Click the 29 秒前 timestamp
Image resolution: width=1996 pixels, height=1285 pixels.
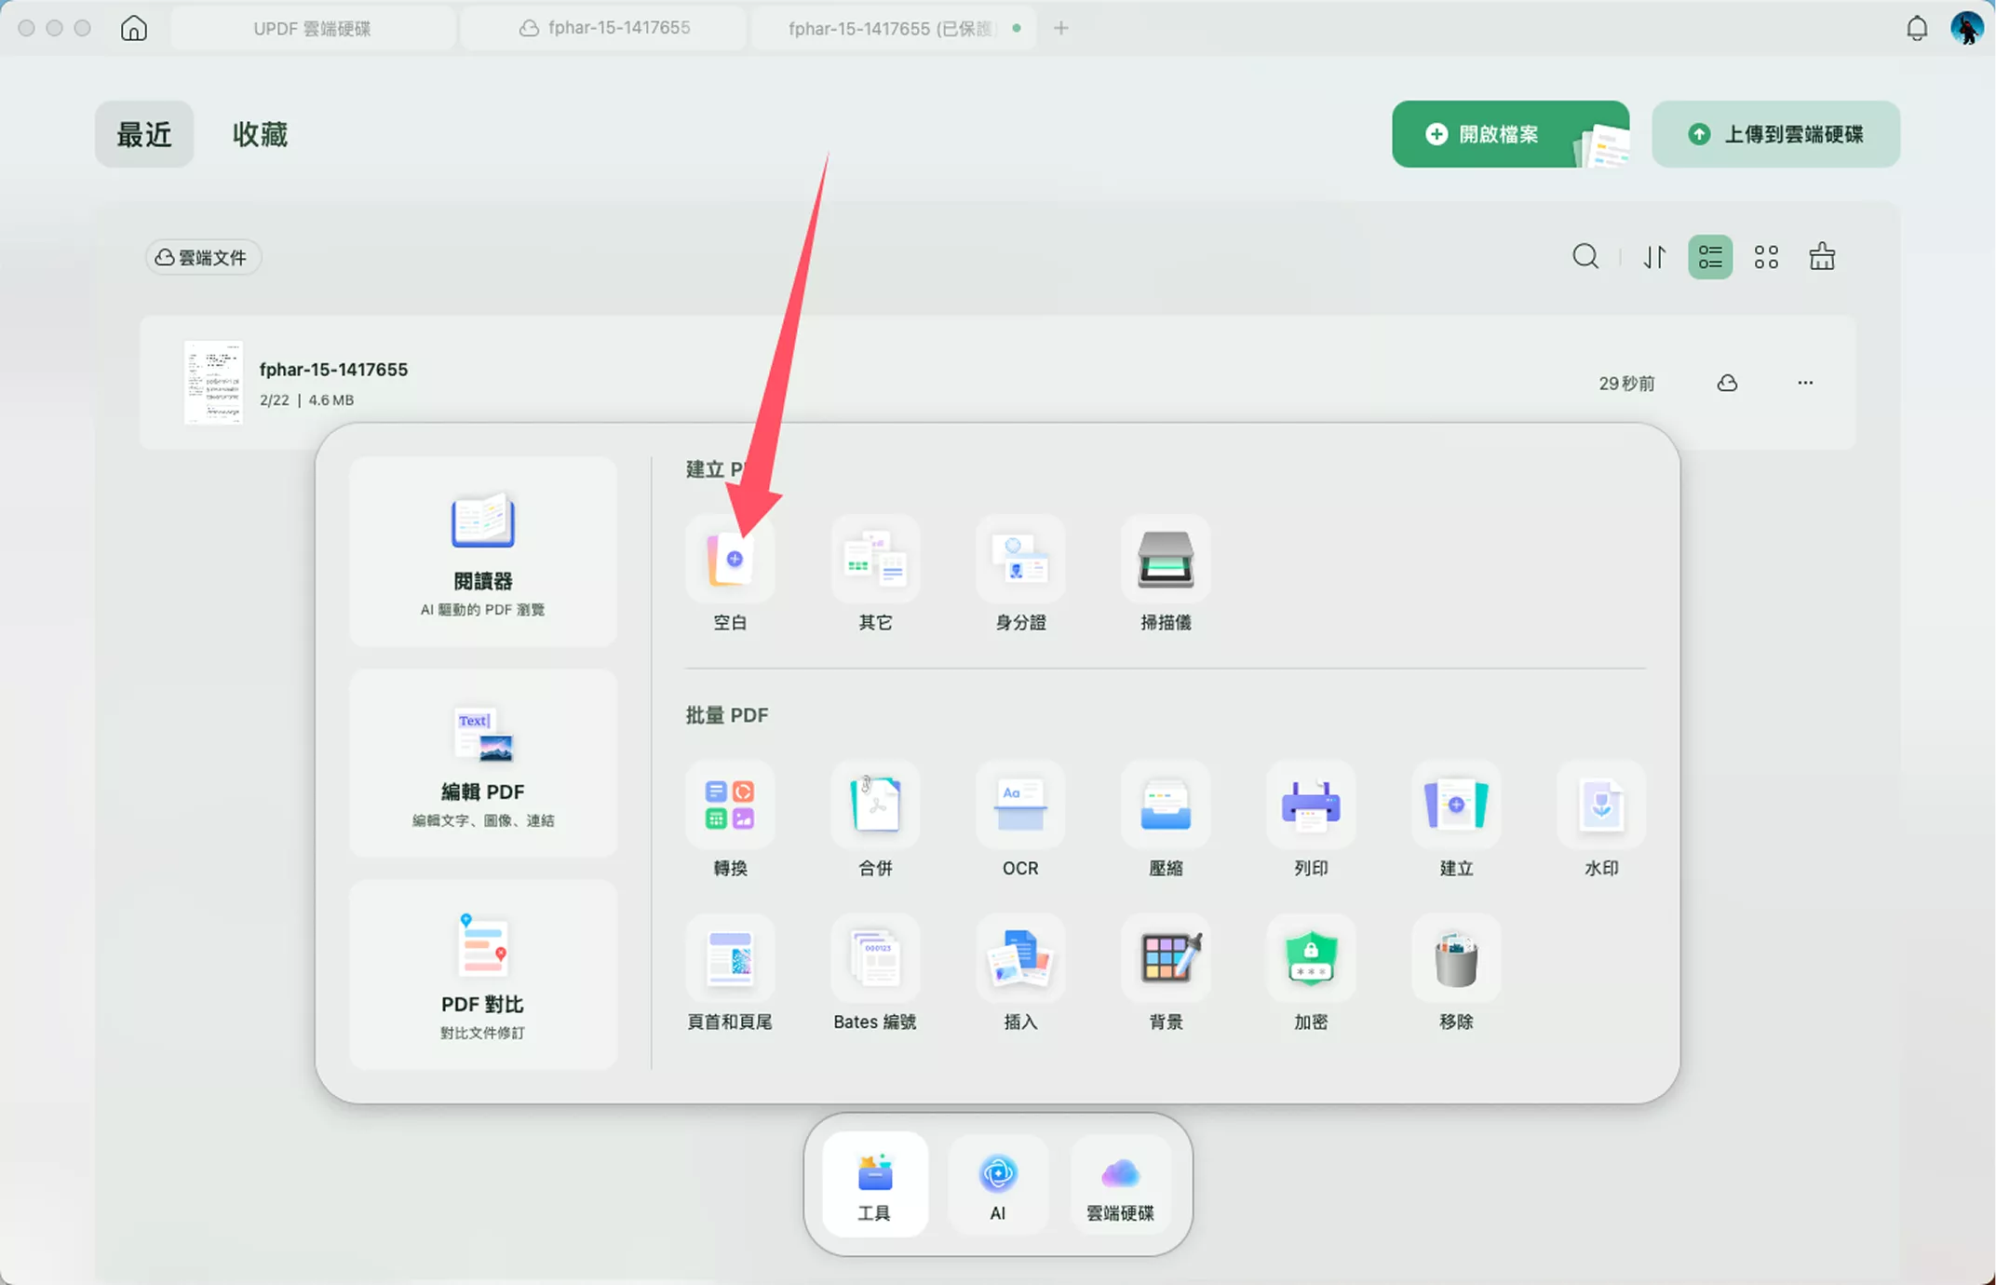tap(1626, 384)
